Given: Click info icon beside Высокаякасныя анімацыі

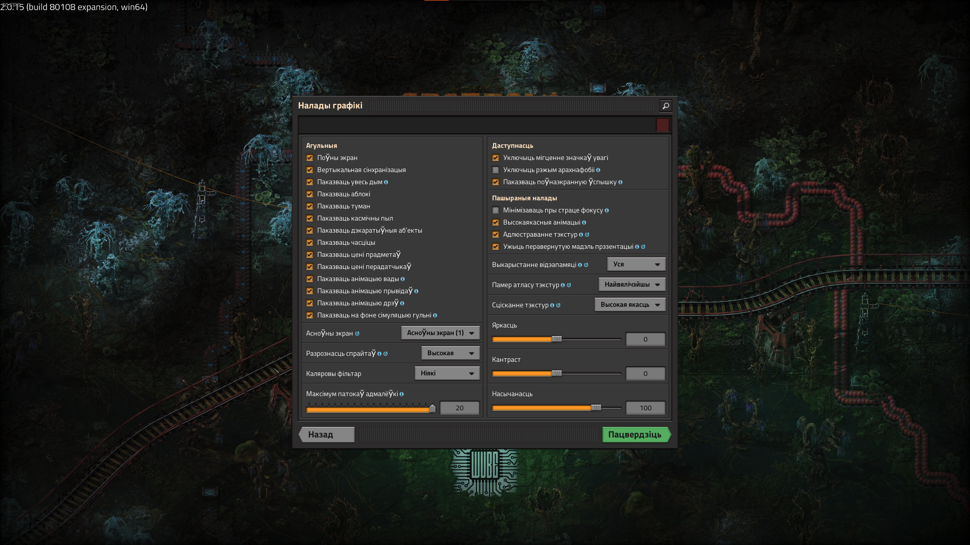Looking at the screenshot, I should 584,223.
